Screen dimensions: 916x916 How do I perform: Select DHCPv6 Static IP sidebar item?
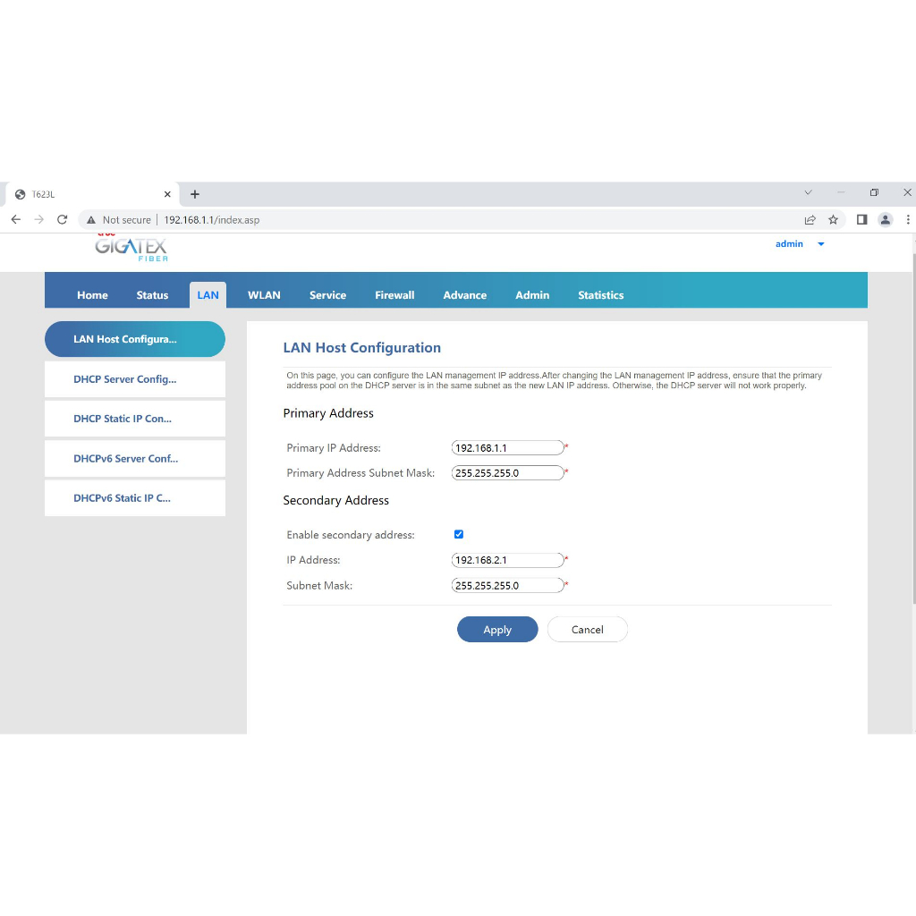(x=134, y=498)
